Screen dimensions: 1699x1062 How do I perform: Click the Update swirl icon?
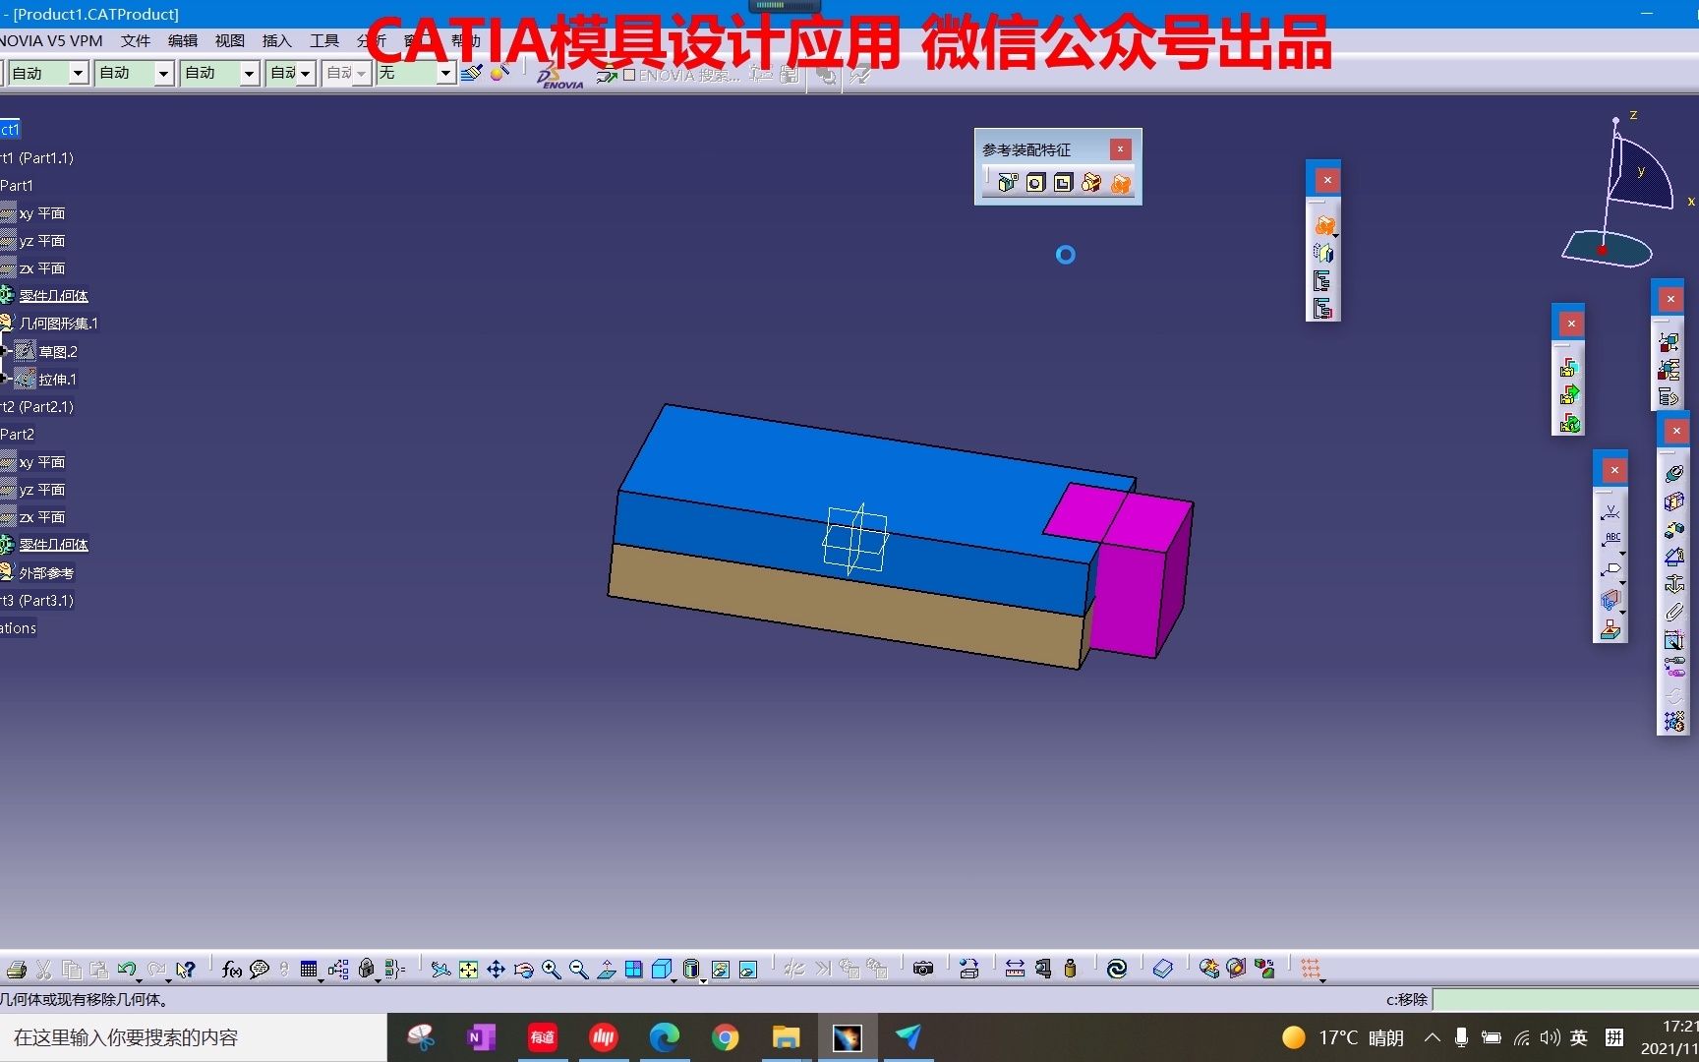tap(1117, 970)
